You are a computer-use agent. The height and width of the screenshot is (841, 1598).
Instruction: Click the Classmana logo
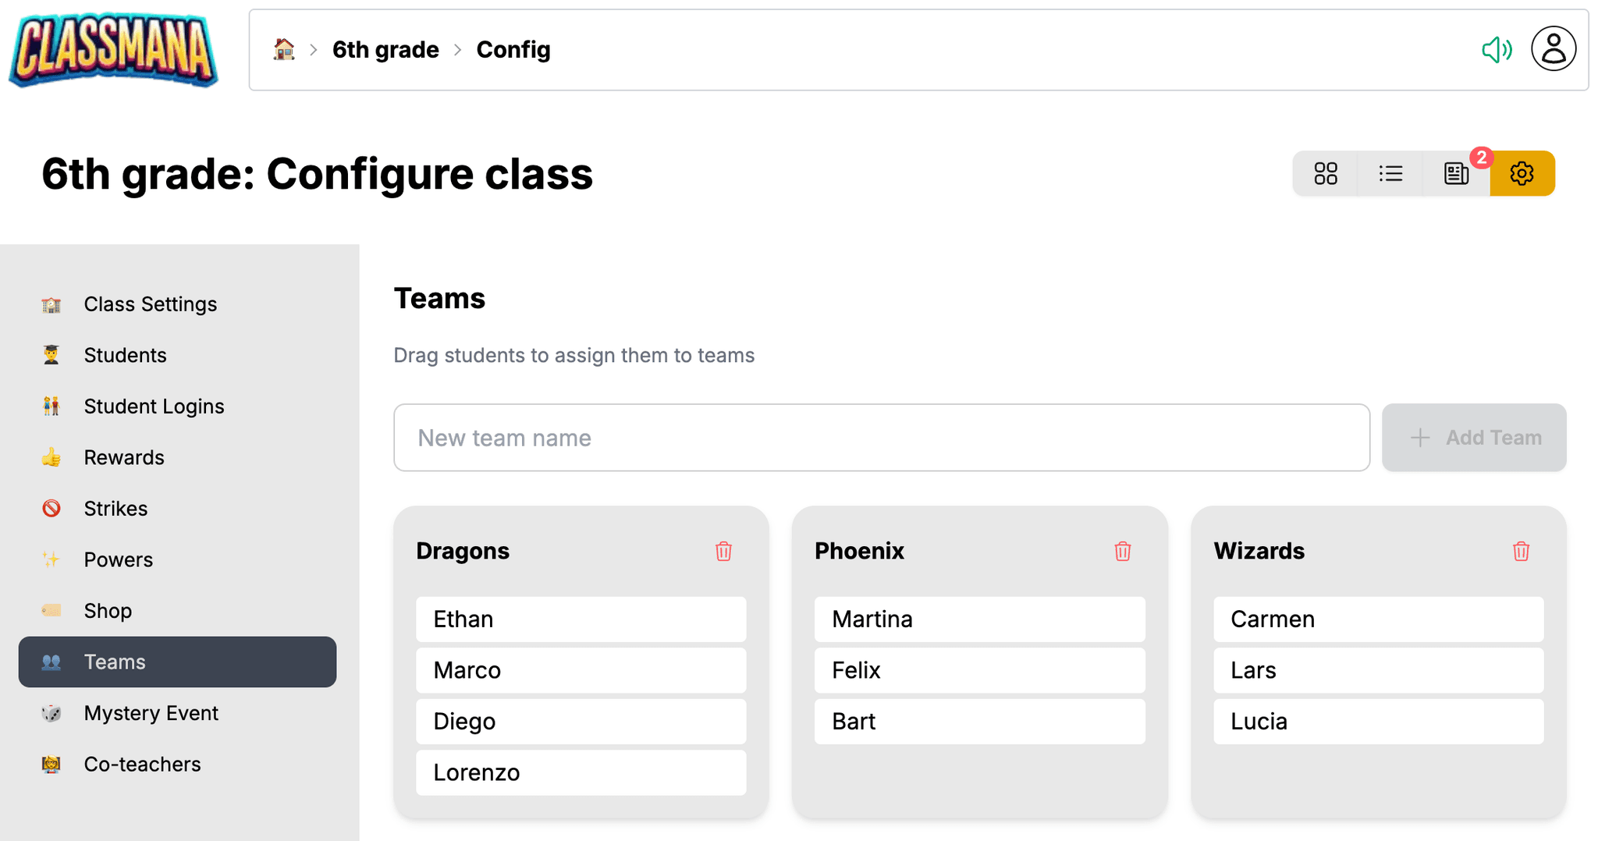pos(112,49)
